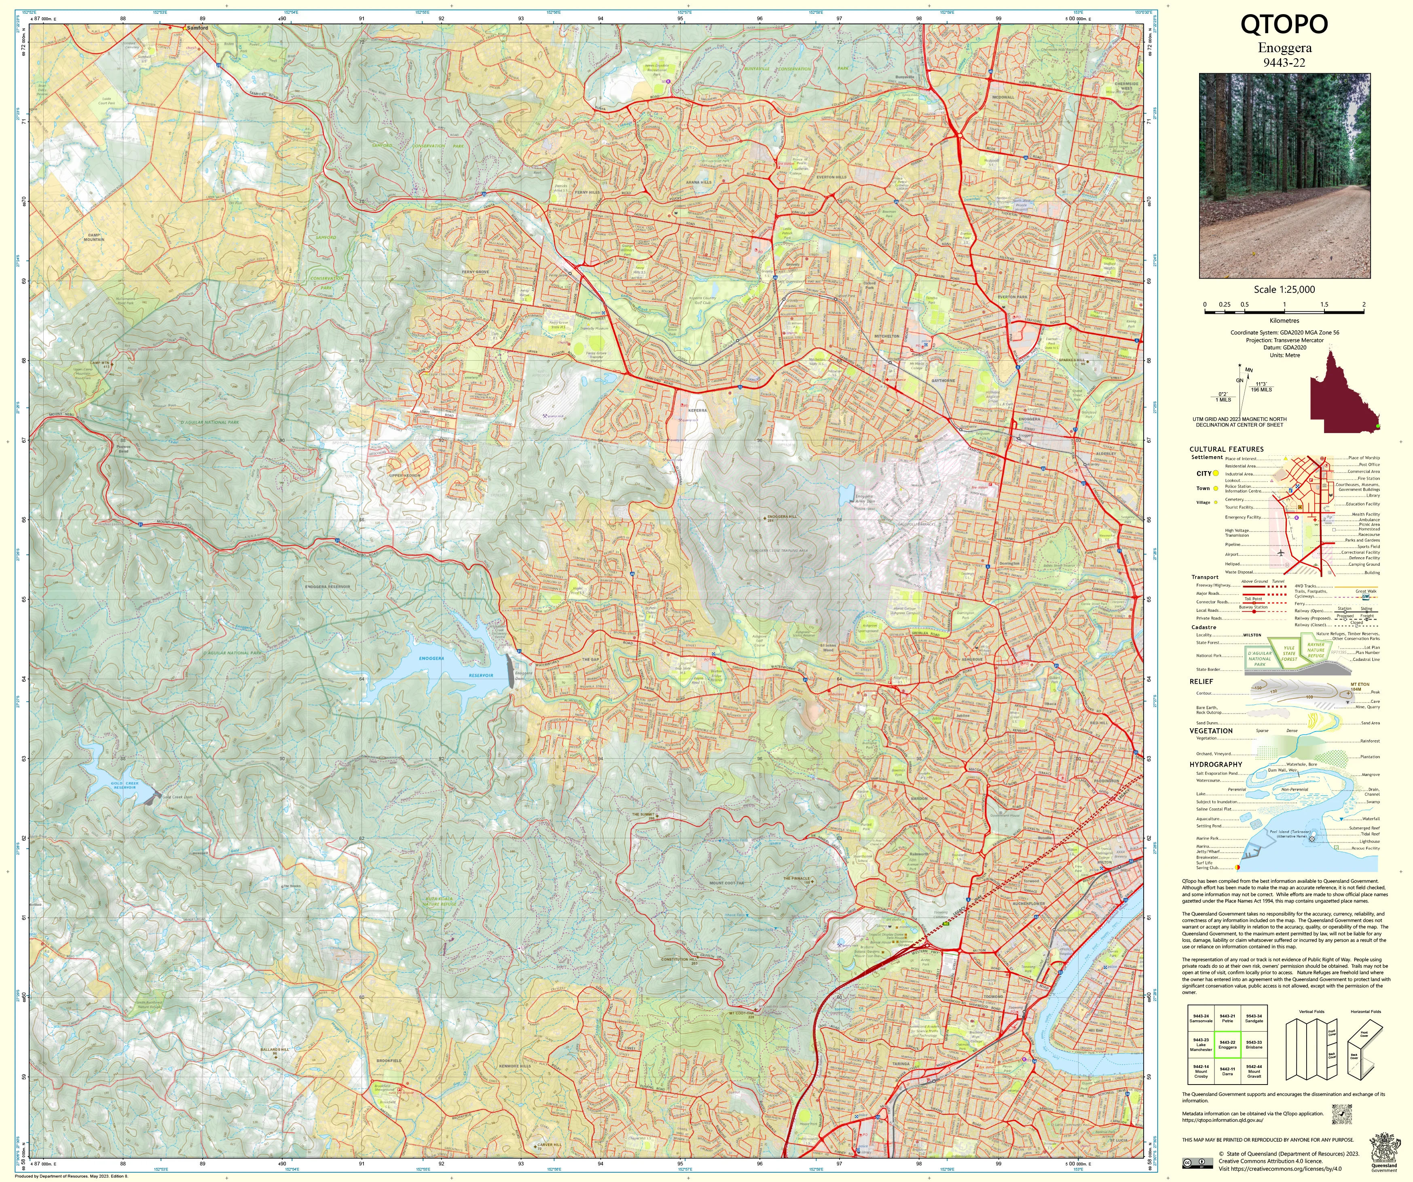Click the 'VEGETATION' legend heading
Viewport: 1413px width, 1182px height.
(x=1211, y=731)
